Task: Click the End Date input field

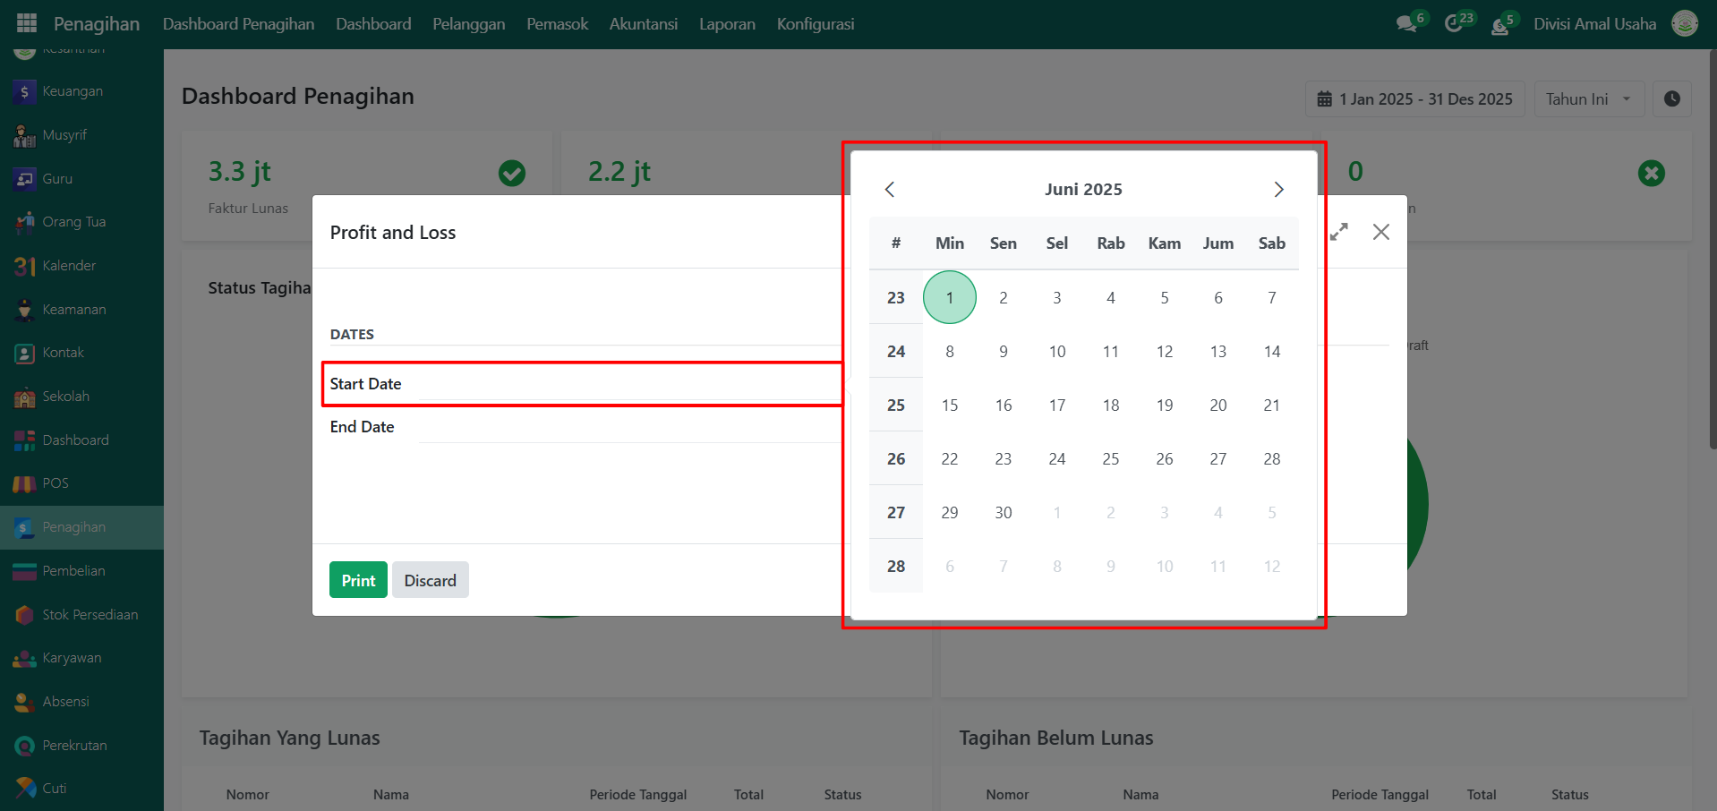Action: (x=627, y=427)
